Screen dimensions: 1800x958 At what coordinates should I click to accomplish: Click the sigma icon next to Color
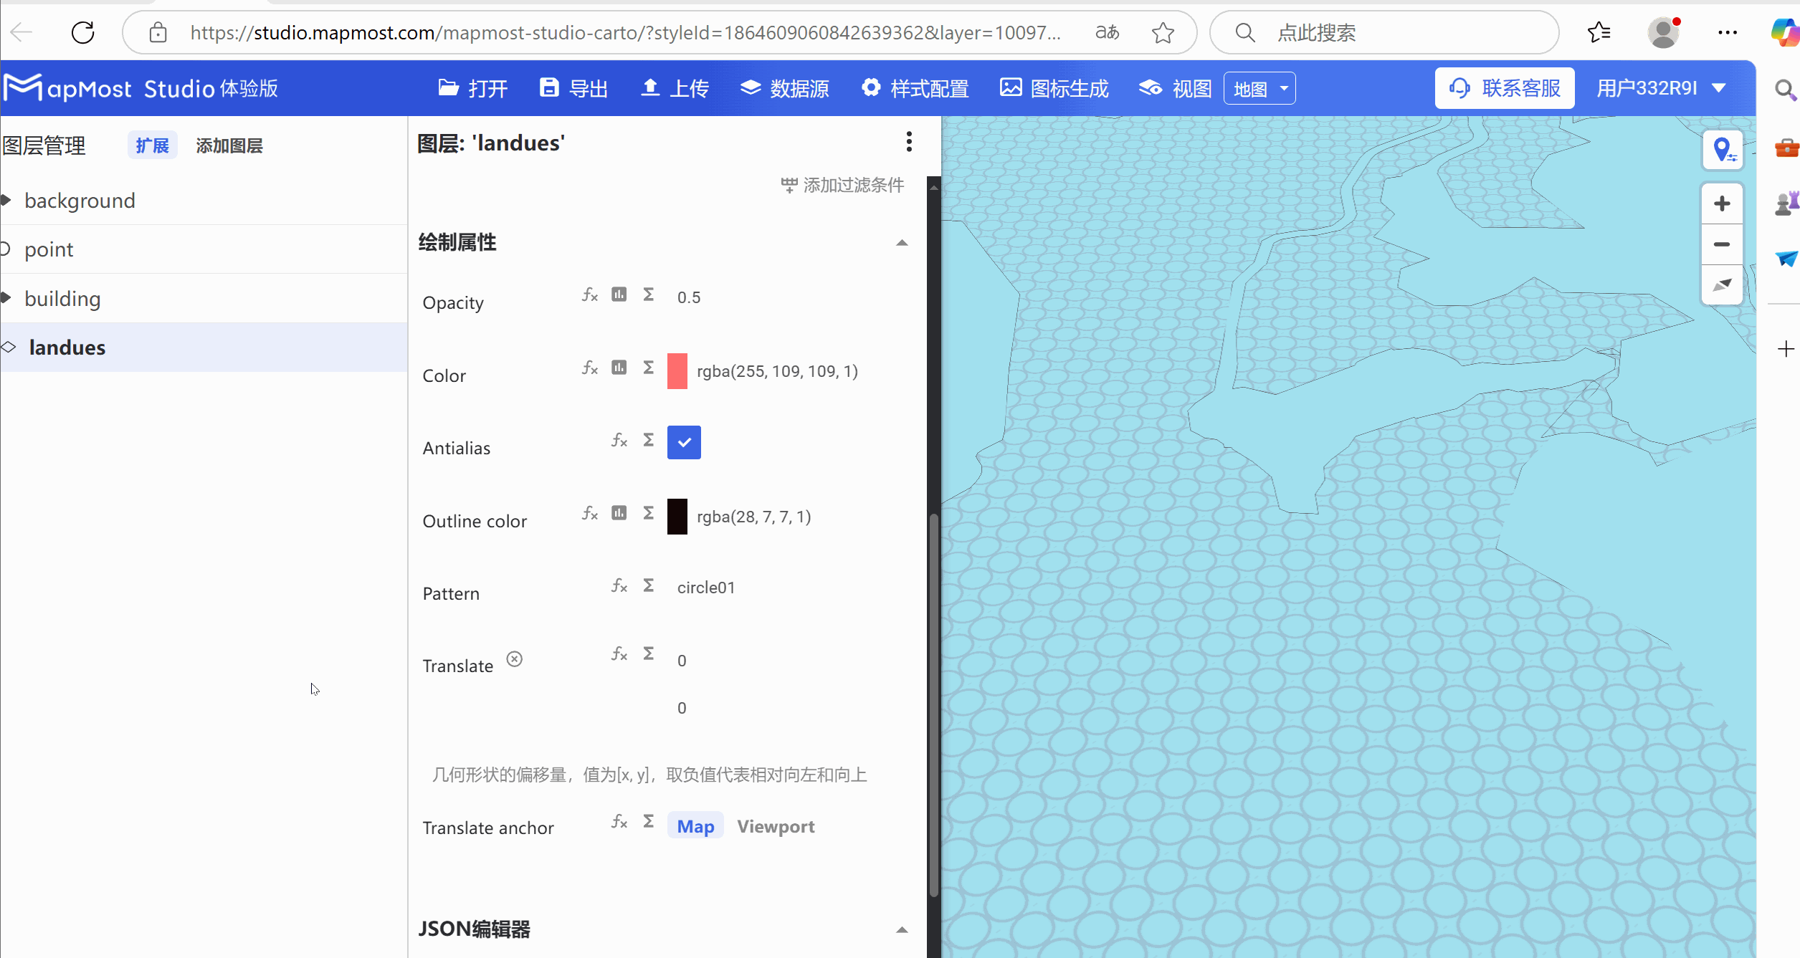pyautogui.click(x=648, y=367)
